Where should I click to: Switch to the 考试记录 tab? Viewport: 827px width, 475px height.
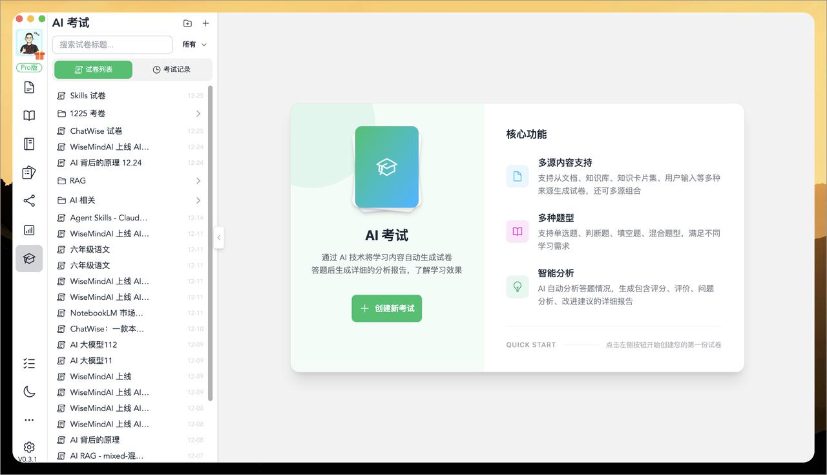[x=173, y=68]
